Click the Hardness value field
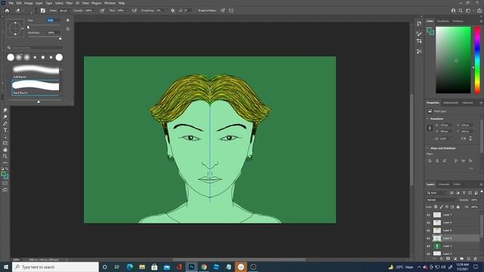The height and width of the screenshot is (272, 484). [54, 32]
